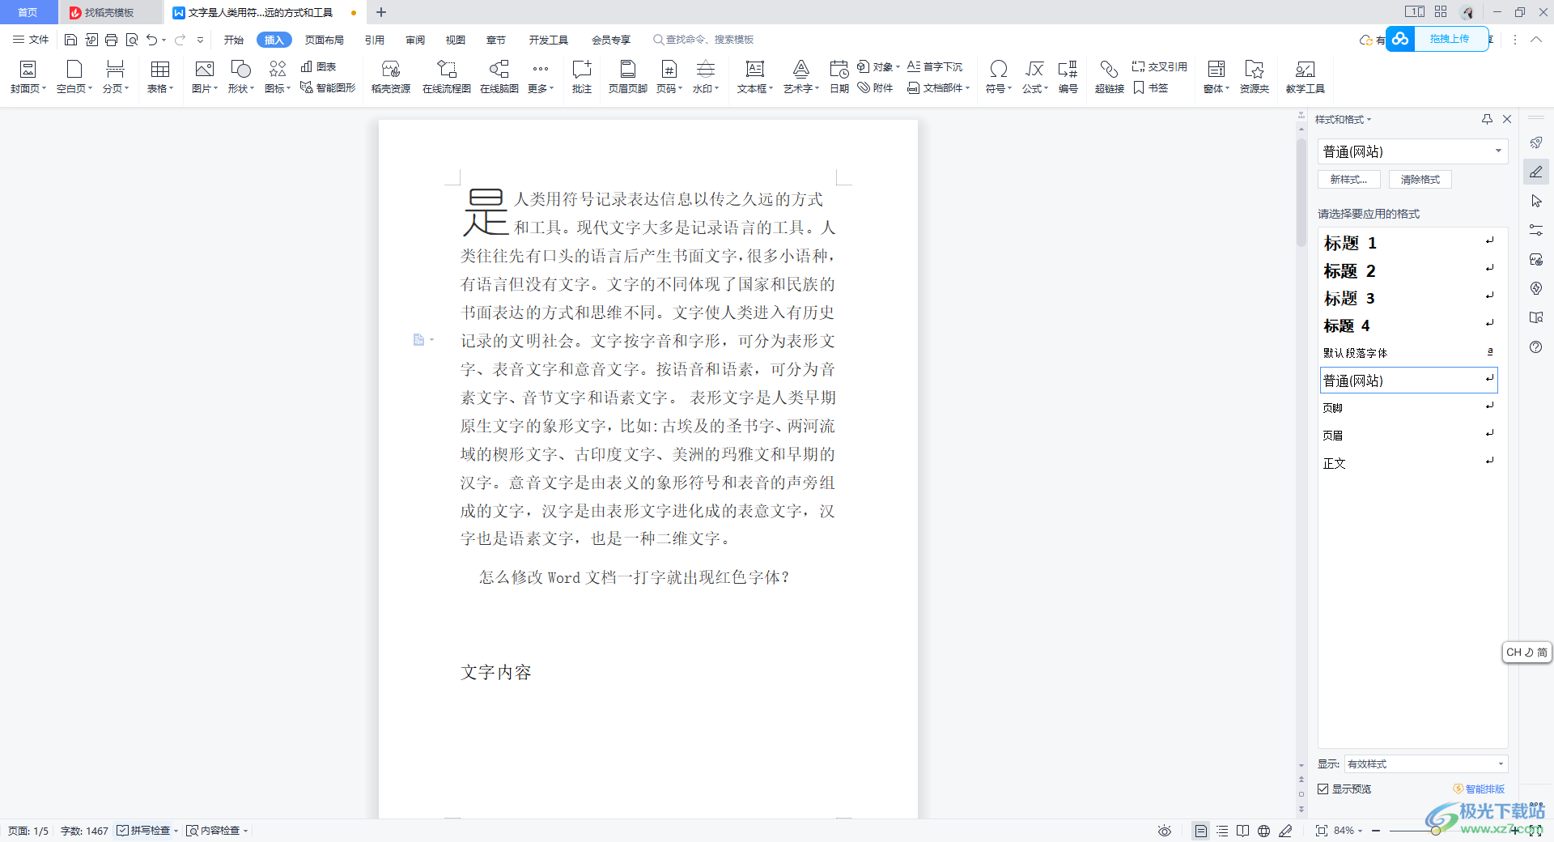
Task: Expand the 更多 insert options
Action: (541, 77)
